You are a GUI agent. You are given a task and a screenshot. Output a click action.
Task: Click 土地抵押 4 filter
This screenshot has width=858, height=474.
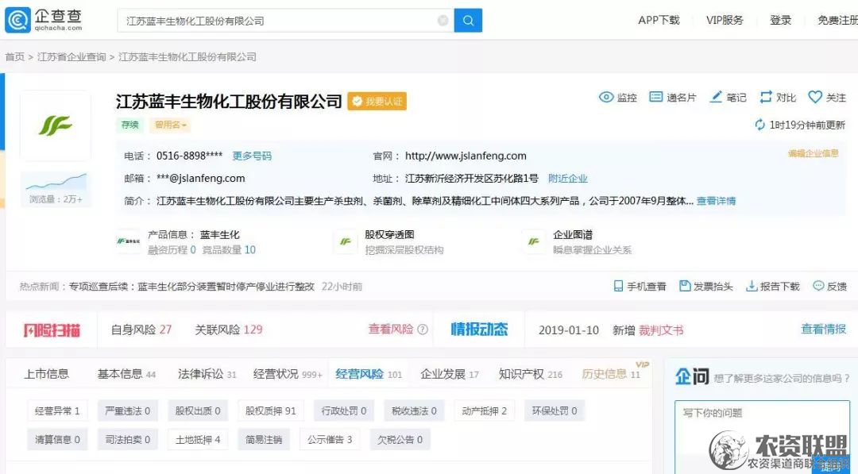coord(198,440)
